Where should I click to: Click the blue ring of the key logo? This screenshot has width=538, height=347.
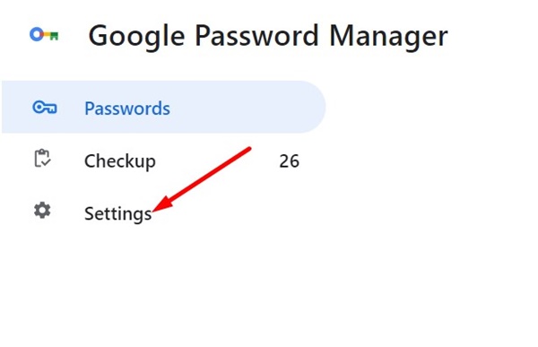tap(37, 34)
